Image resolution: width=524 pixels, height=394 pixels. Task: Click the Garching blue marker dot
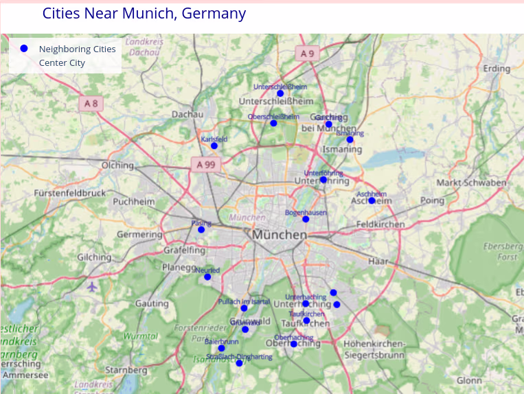[x=329, y=124]
